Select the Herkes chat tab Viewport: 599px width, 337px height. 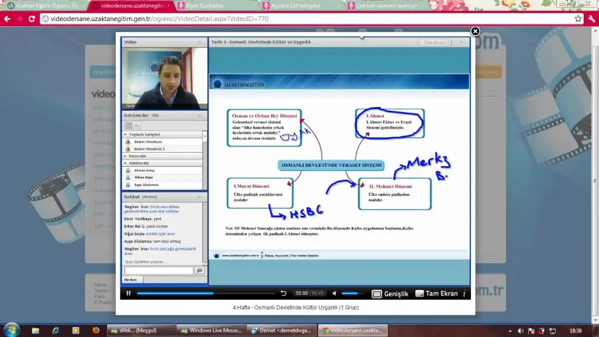tap(130, 280)
